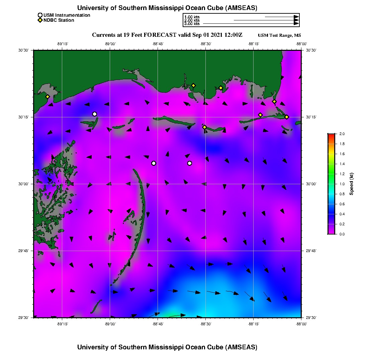Viewport: 368px width, 351px height.
Task: Select the easternmost NDBC station diamond marker
Action: [287, 117]
